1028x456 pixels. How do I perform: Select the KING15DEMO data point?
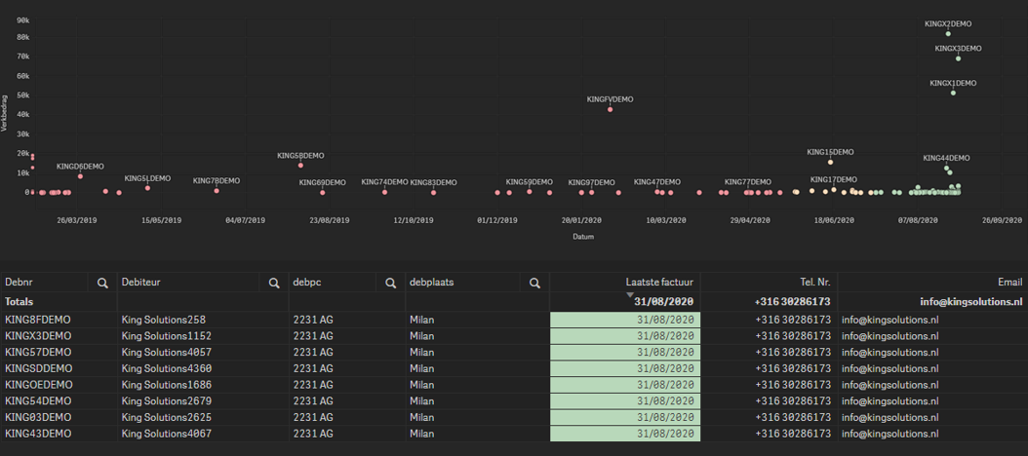(830, 162)
